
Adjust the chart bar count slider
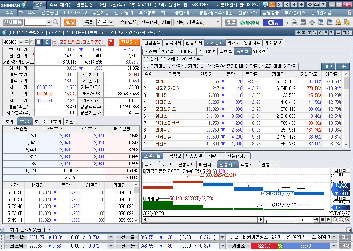pos(281,219)
